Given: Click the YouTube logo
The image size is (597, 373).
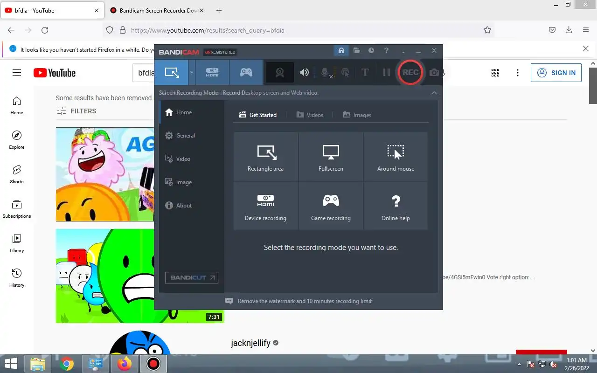Looking at the screenshot, I should [x=55, y=73].
